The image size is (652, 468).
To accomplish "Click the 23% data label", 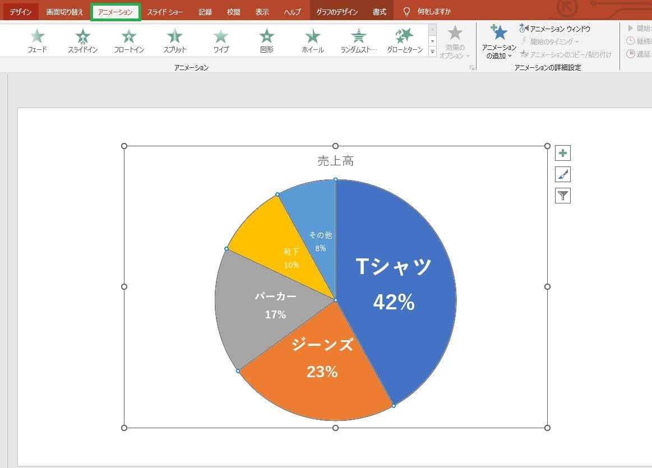I will 322,372.
